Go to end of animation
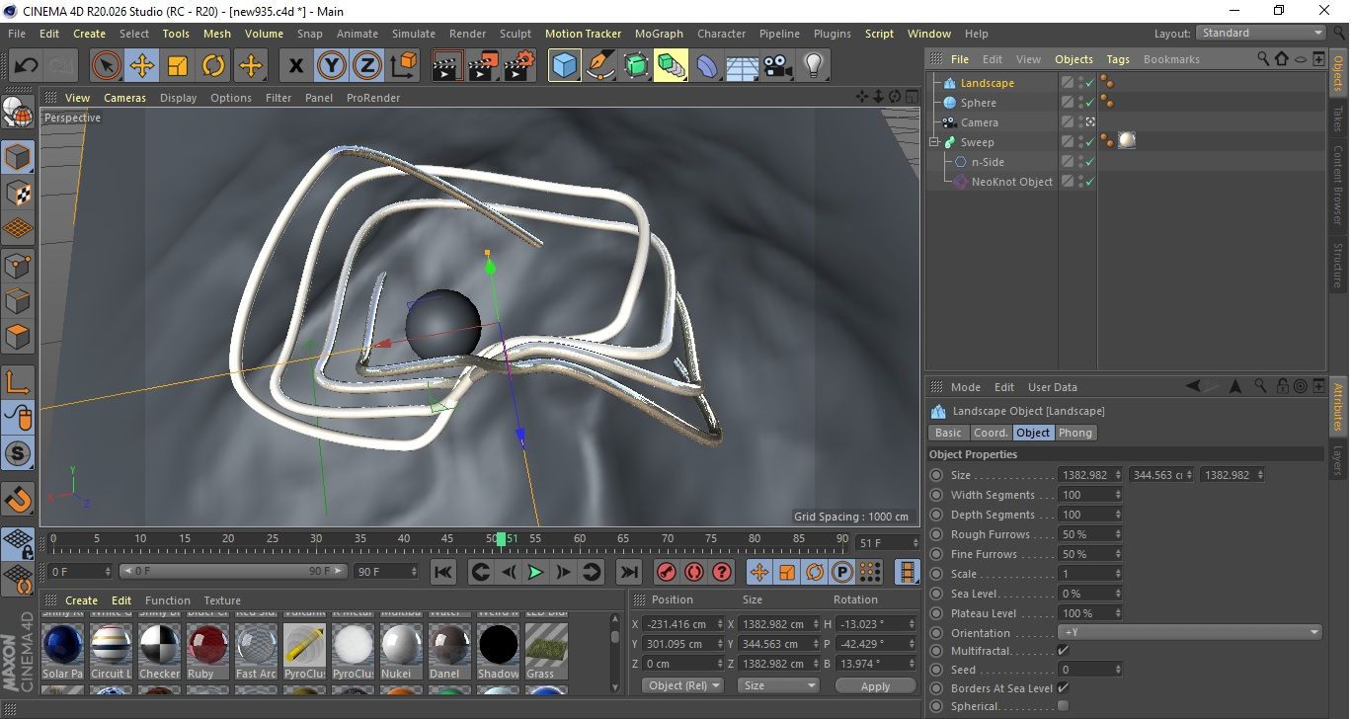This screenshot has height=719, width=1352. (x=628, y=572)
